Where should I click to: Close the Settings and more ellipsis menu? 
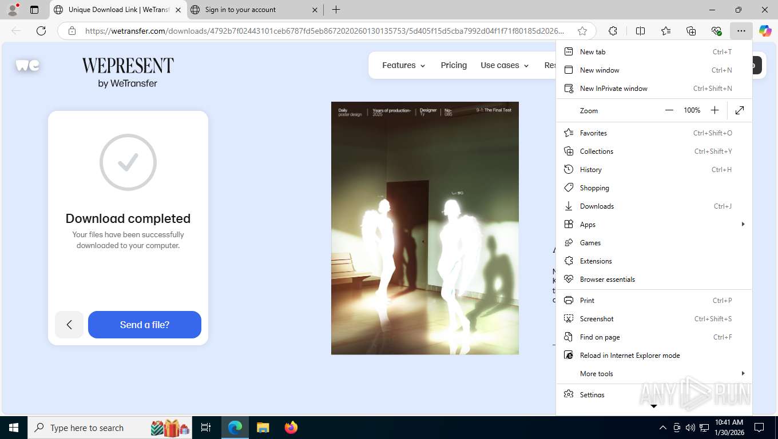[741, 31]
